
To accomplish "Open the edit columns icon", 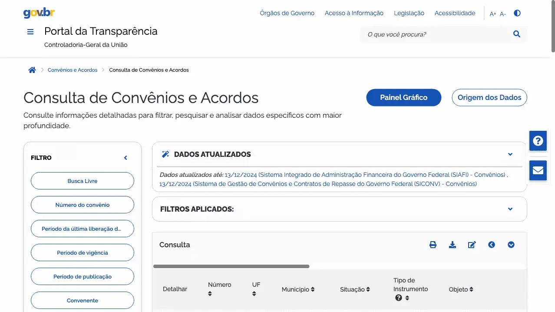I will coord(472,245).
